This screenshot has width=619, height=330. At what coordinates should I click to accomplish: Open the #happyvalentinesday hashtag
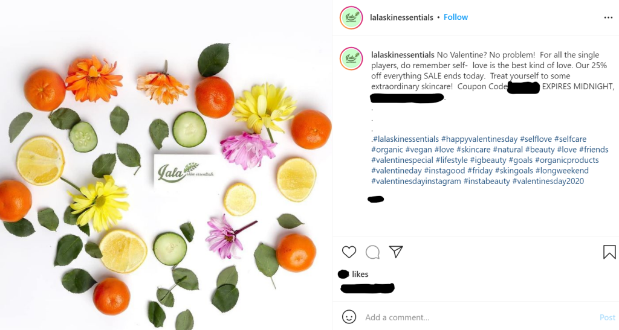tap(479, 139)
